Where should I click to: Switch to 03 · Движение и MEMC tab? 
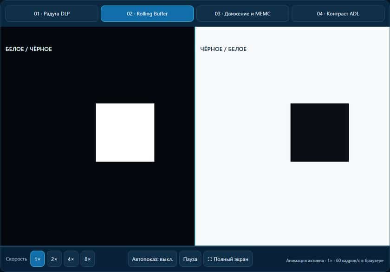click(242, 13)
